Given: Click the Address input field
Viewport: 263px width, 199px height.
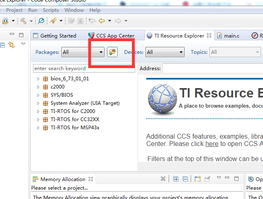Looking at the screenshot, I should [x=213, y=69].
